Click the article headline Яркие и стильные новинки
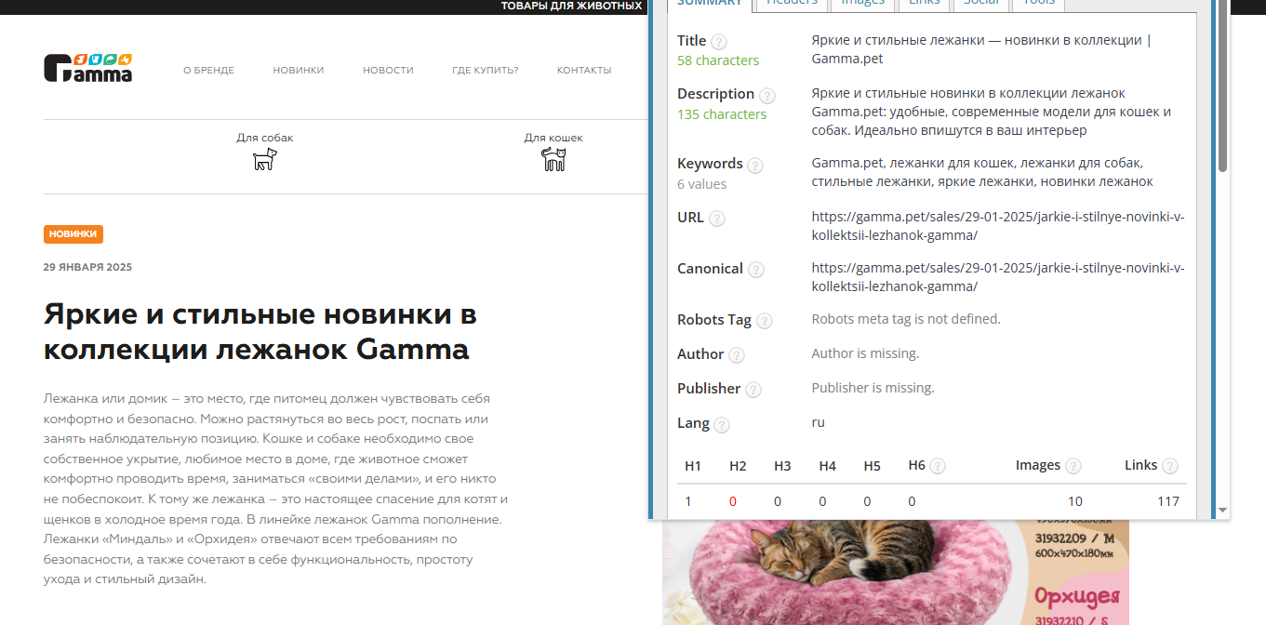Screen dimensions: 1266x625 tap(260, 332)
